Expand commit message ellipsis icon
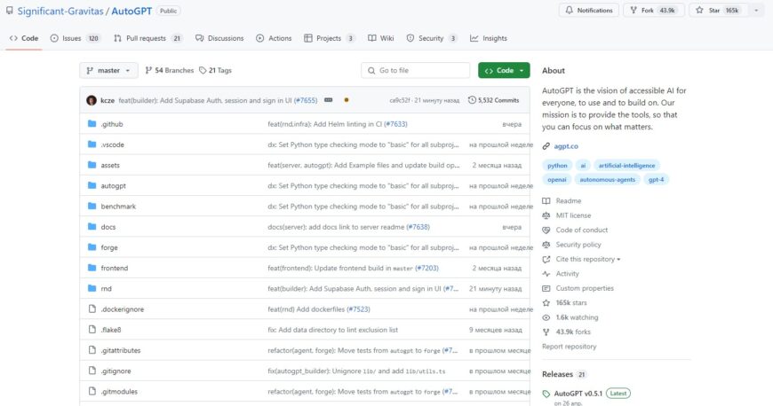The width and height of the screenshot is (773, 406). click(x=329, y=100)
